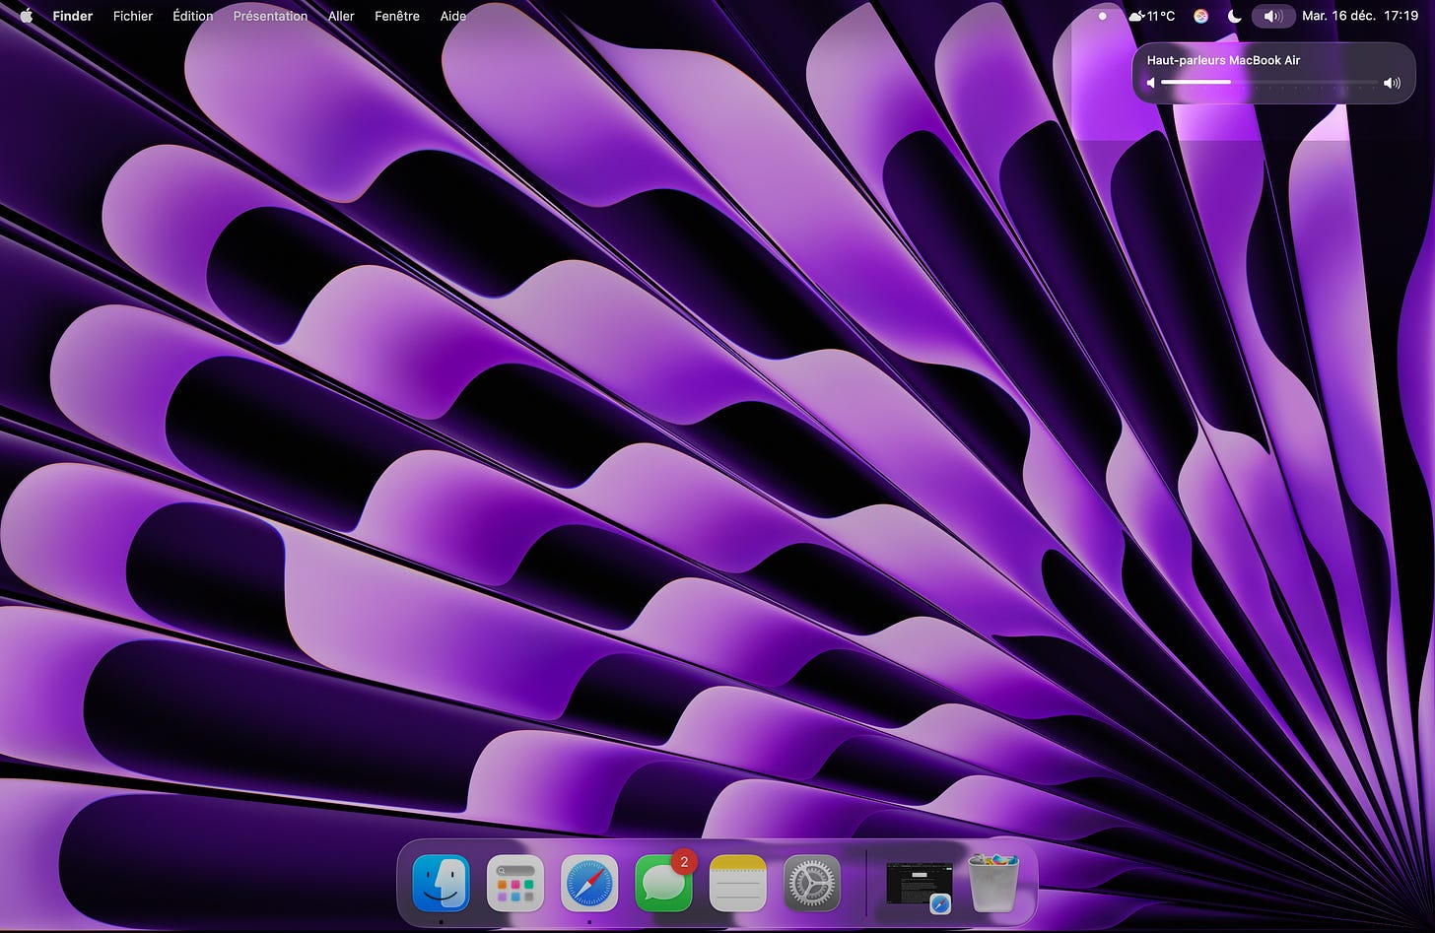
Task: Launch the Notes app
Action: (x=738, y=882)
